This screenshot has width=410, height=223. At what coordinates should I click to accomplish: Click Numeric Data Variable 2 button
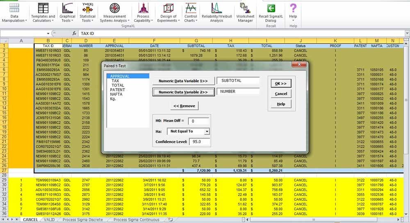tap(183, 92)
